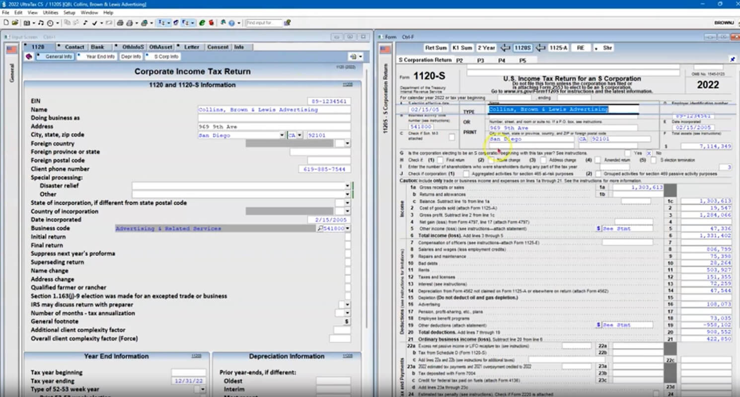Click the open client folder icon
The image size is (740, 397).
[x=15, y=23]
